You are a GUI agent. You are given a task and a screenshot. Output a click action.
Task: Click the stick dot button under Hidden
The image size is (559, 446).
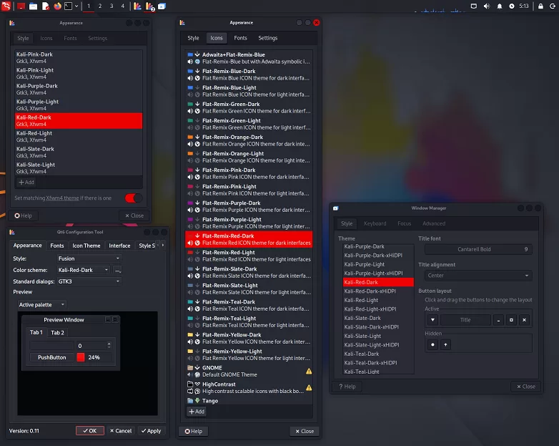click(432, 344)
